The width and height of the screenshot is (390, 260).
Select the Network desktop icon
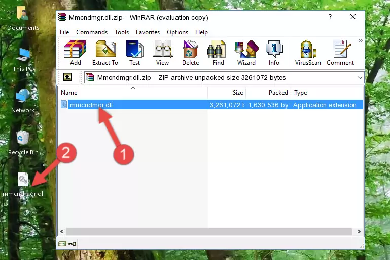23,101
